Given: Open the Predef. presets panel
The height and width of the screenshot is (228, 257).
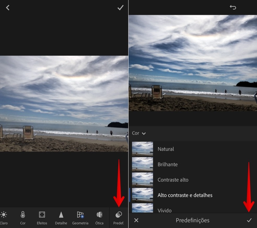Looking at the screenshot, I should (119, 218).
